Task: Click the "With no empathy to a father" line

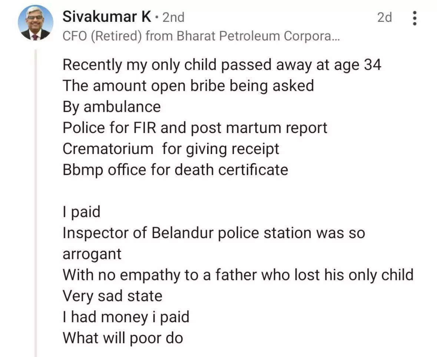Action: pos(238,275)
